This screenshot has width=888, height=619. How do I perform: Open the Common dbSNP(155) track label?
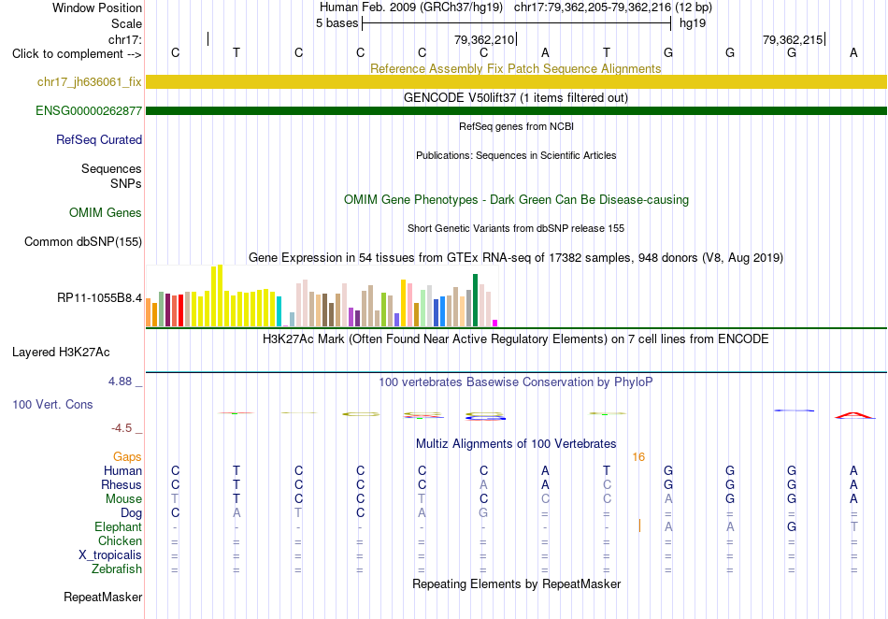[83, 242]
